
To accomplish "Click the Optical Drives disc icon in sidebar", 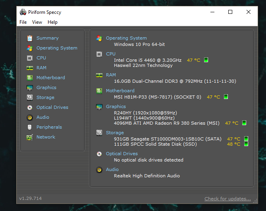I will 30,108.
